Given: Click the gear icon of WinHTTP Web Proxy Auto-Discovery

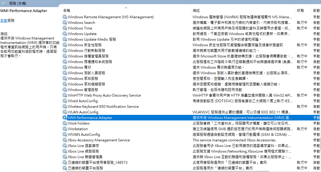Looking at the screenshot, I should (x=65, y=95).
